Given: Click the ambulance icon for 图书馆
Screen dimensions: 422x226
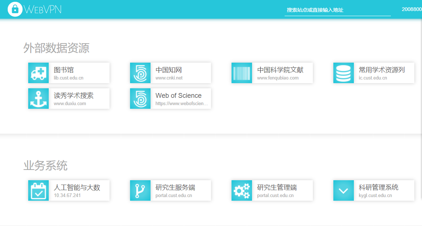Looking at the screenshot, I should (x=38, y=73).
